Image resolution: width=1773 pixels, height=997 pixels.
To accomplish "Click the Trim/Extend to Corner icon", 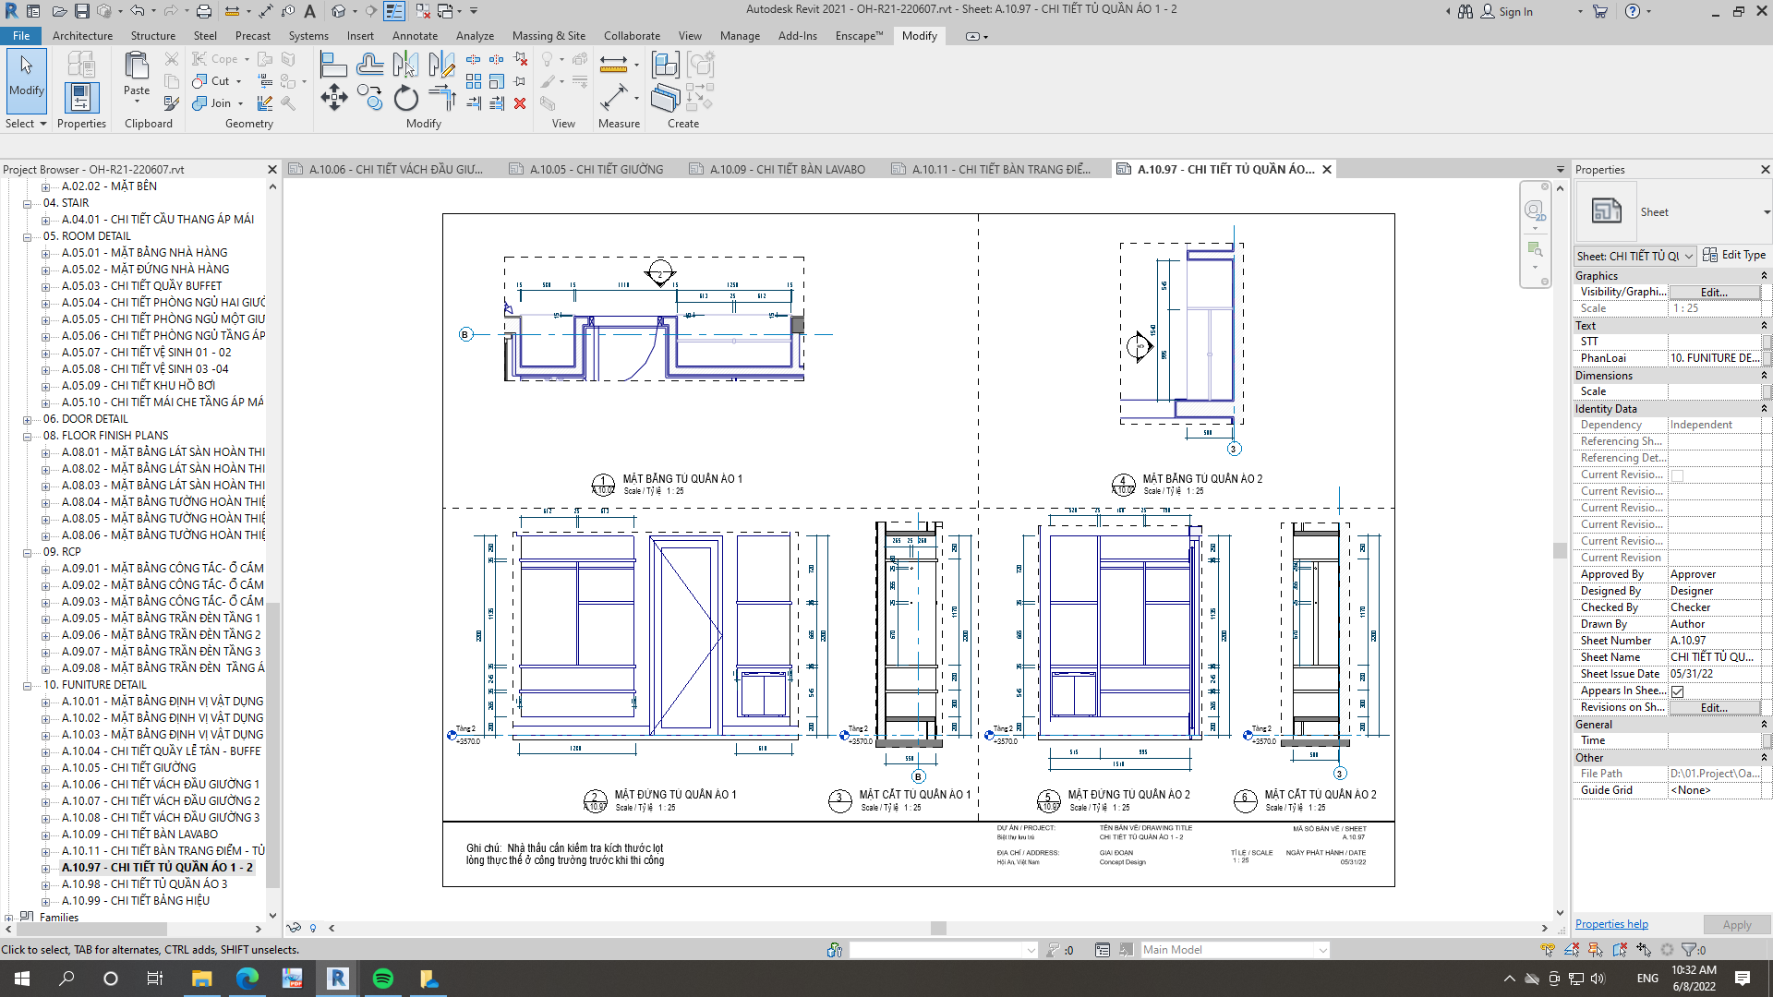I will pyautogui.click(x=442, y=98).
